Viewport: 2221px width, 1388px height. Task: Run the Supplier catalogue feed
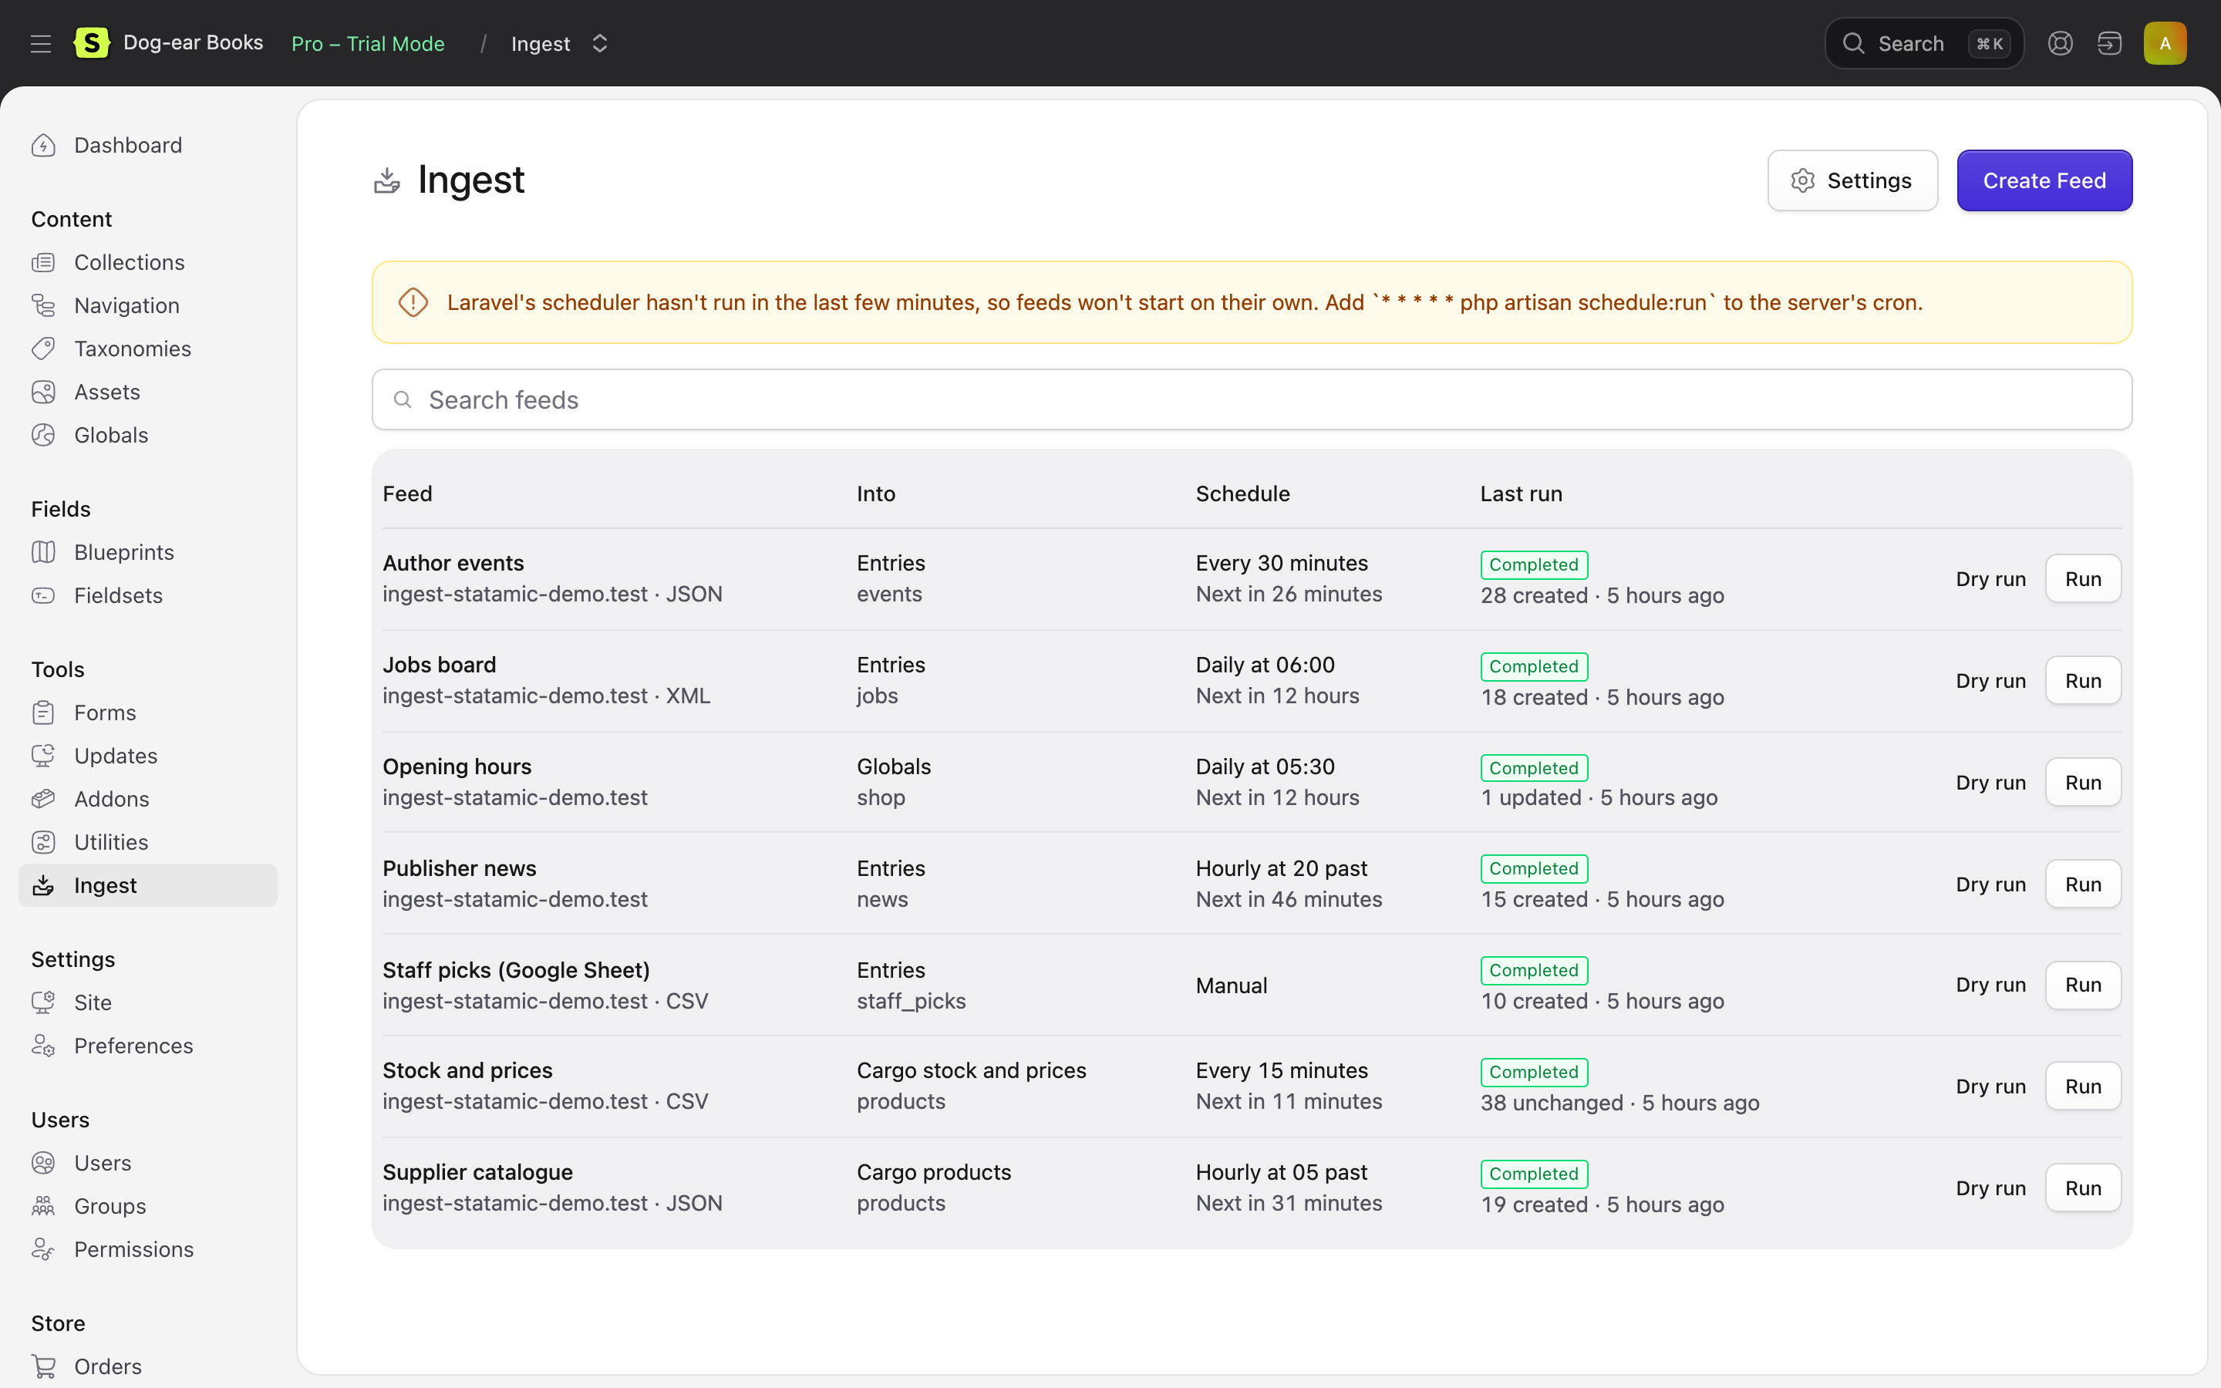point(2082,1188)
